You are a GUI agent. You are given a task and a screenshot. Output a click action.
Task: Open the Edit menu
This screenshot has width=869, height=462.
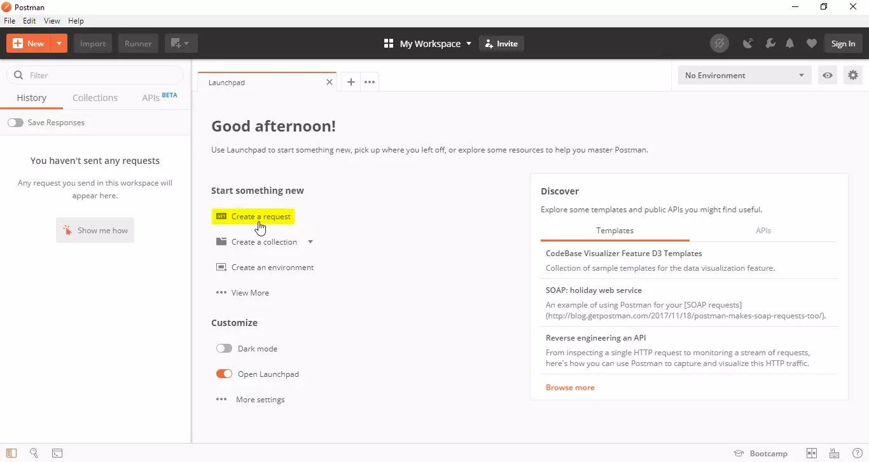point(29,20)
